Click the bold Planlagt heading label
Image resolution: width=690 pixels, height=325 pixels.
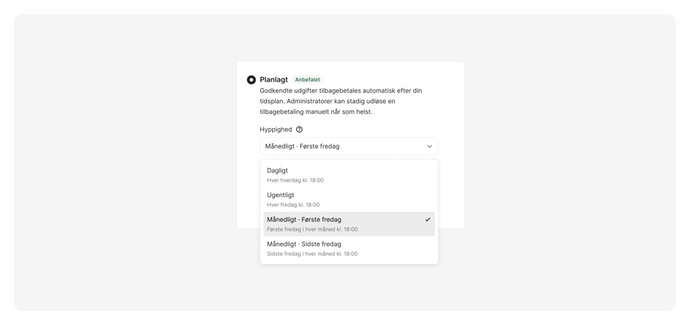pyautogui.click(x=274, y=80)
